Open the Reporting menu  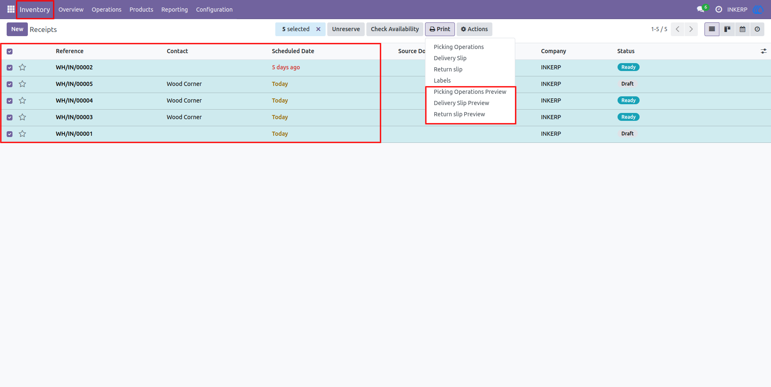tap(175, 10)
